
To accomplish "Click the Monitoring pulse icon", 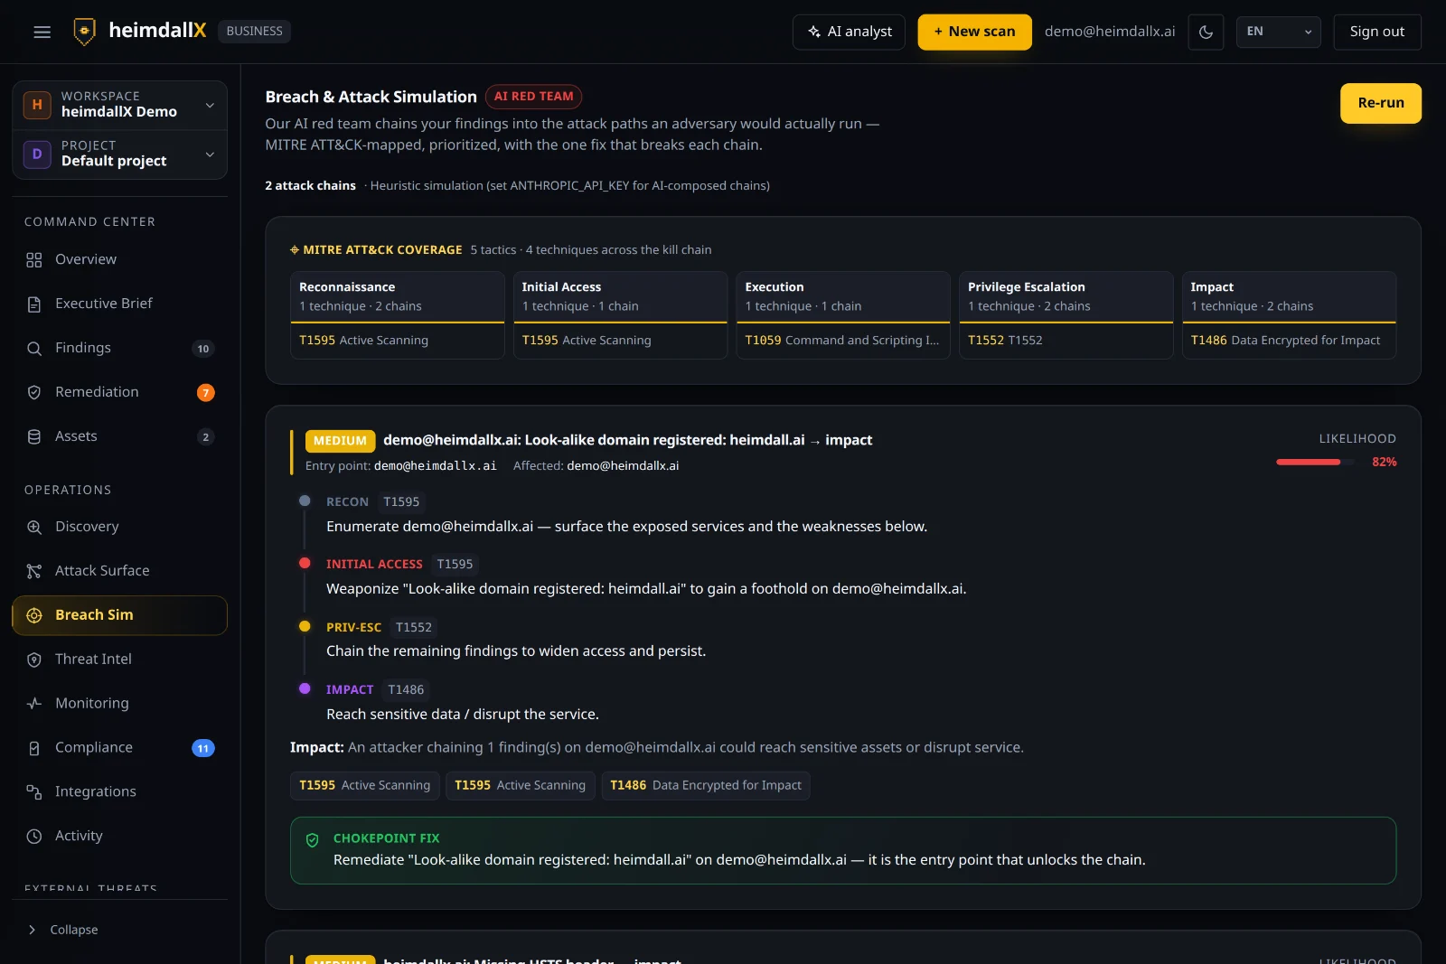I will click(34, 704).
